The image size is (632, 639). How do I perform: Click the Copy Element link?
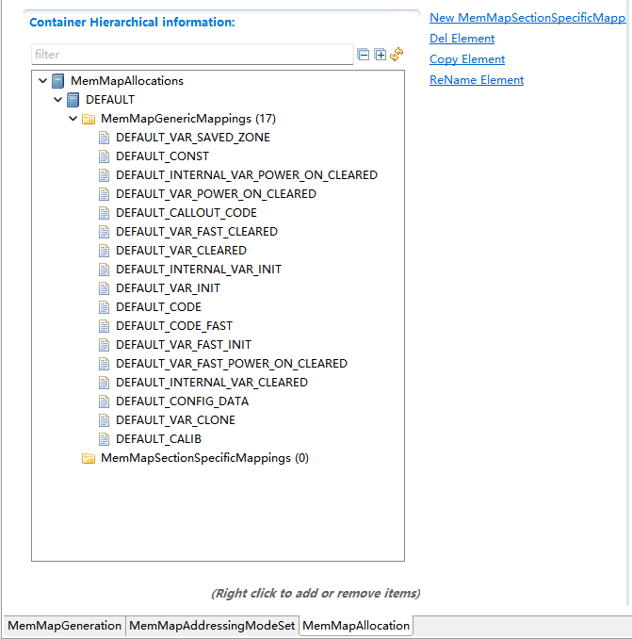(467, 59)
